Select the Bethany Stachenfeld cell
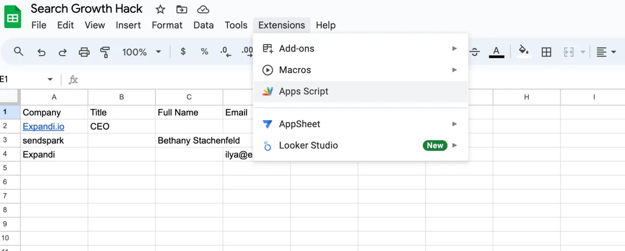 point(189,140)
